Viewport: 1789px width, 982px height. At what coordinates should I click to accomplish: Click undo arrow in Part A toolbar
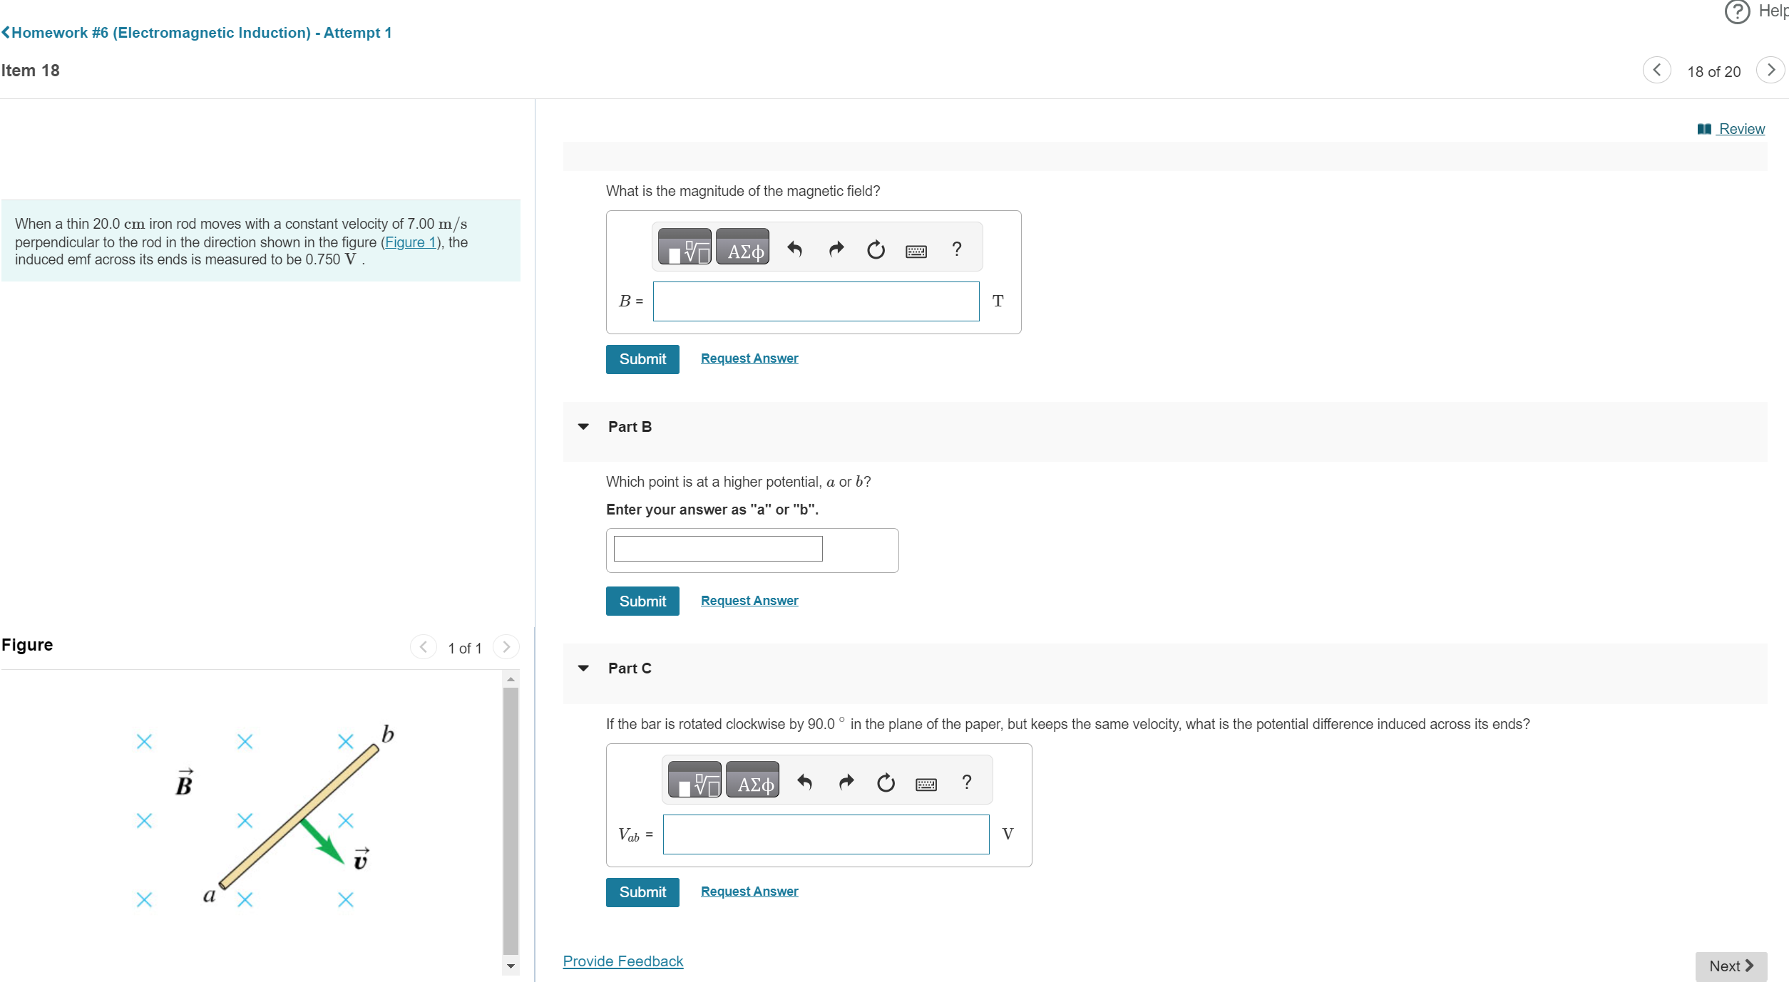tap(795, 249)
